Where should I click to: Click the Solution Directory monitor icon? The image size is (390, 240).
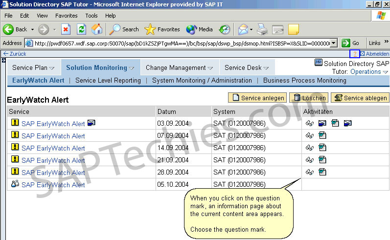[319, 63]
